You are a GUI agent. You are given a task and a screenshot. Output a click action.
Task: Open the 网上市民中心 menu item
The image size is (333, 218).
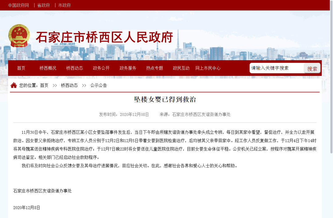208,68
